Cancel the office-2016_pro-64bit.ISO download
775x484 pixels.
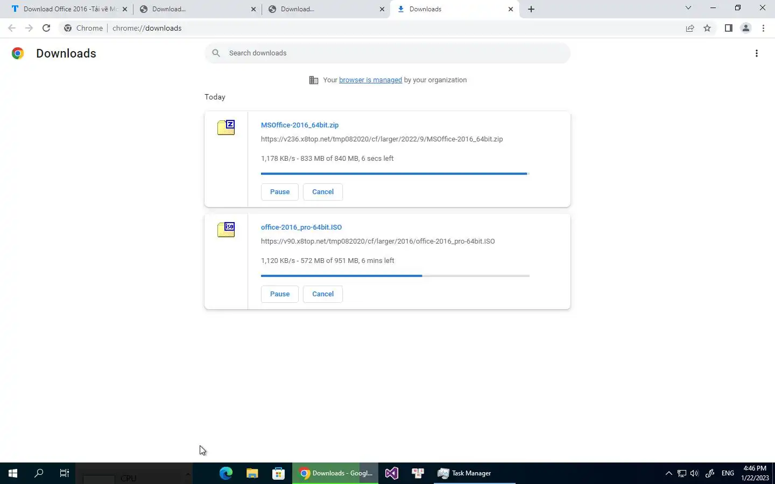coord(323,294)
